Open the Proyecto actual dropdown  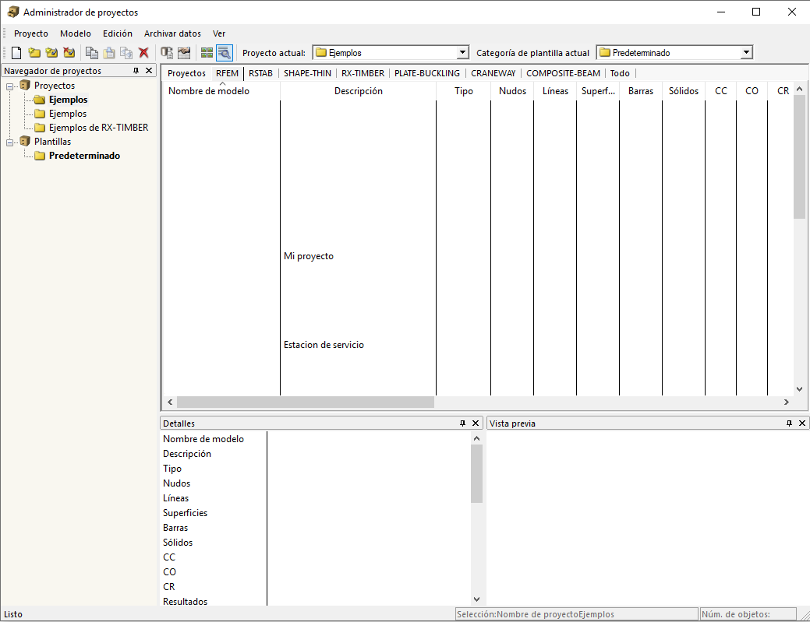[x=463, y=53]
